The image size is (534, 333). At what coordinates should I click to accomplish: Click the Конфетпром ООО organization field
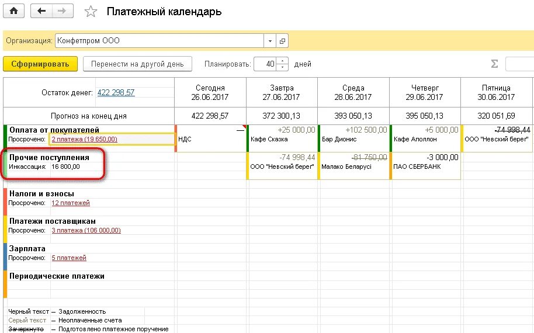point(159,41)
